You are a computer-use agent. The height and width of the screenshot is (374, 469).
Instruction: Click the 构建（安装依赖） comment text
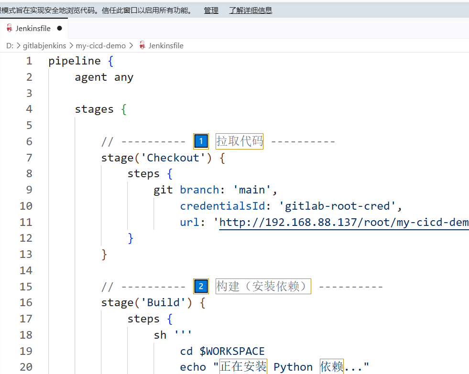point(263,286)
